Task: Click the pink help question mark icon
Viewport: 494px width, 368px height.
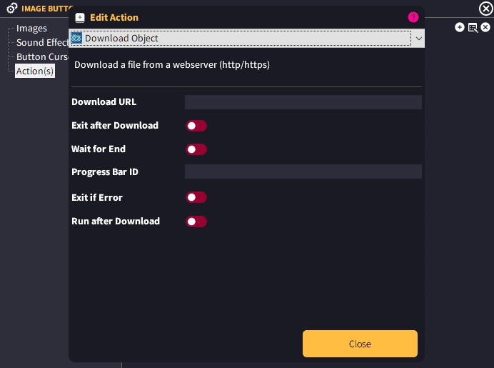Action: pyautogui.click(x=413, y=17)
